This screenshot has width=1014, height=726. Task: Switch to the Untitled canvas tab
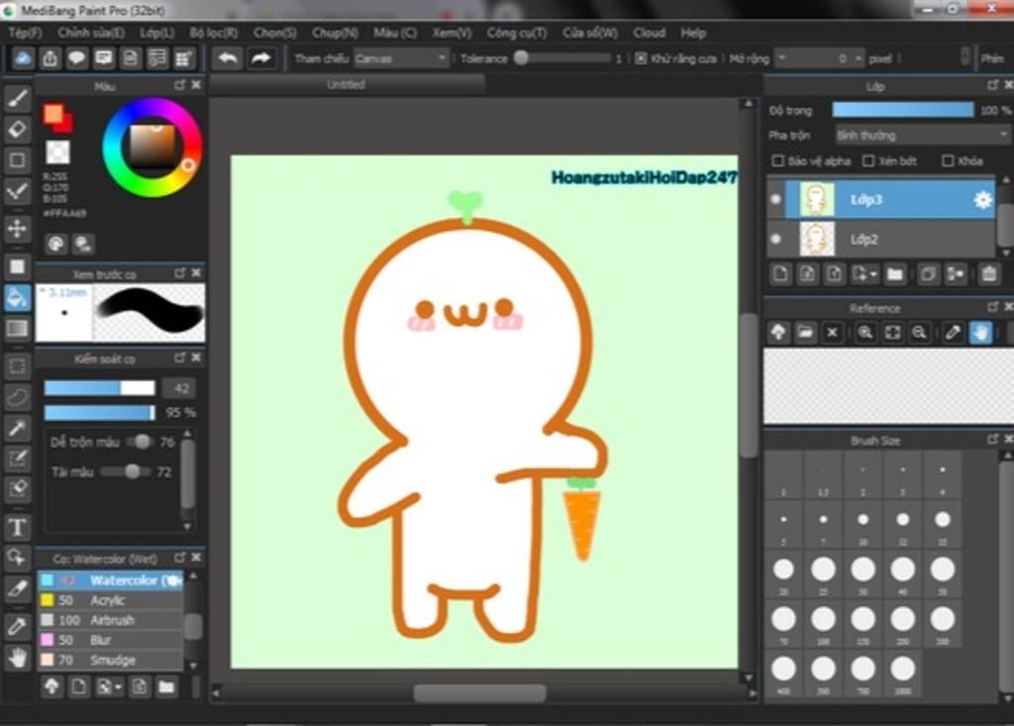[346, 84]
